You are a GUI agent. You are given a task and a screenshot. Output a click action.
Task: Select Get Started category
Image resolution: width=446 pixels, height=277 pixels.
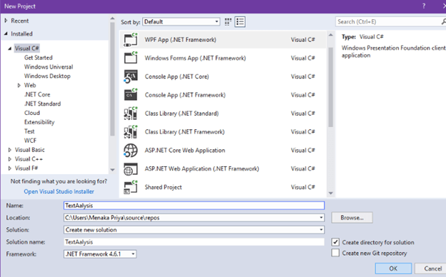39,58
